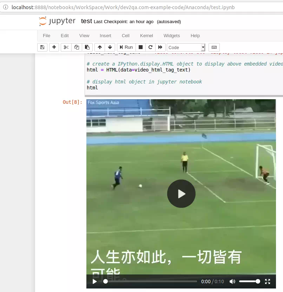
Task: Move selected cell up arrow
Action: pyautogui.click(x=100, y=47)
